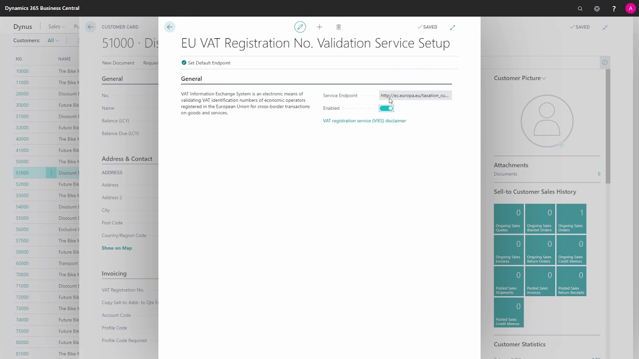
Task: Open customer number 60000
Action: pos(22,263)
